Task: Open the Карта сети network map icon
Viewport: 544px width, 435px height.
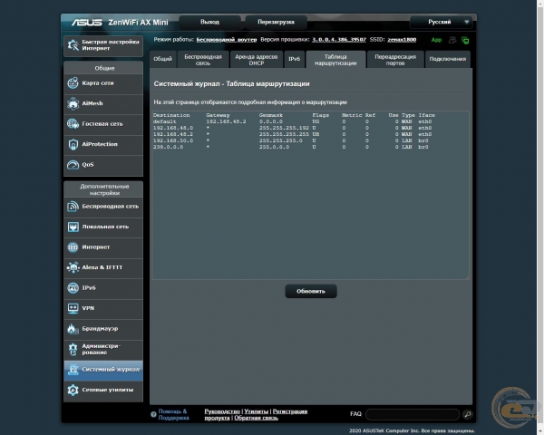Action: (73, 83)
